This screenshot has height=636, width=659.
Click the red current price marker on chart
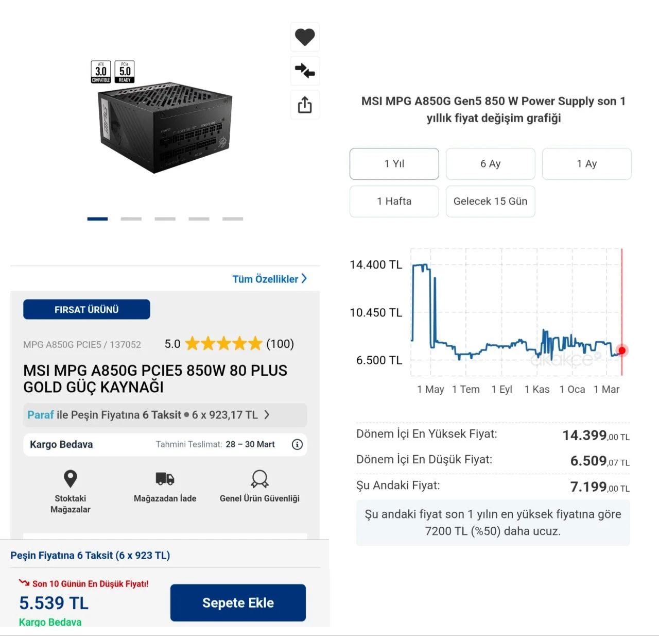pyautogui.click(x=622, y=350)
